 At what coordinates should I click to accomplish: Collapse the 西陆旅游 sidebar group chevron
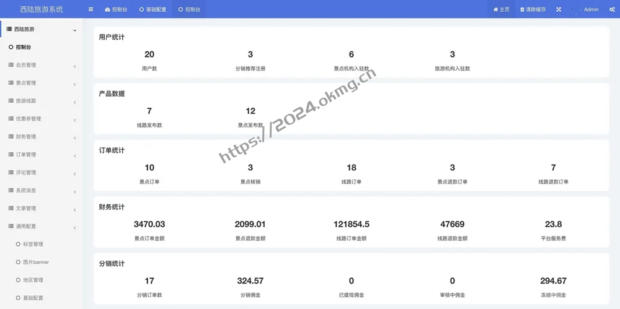pos(75,30)
